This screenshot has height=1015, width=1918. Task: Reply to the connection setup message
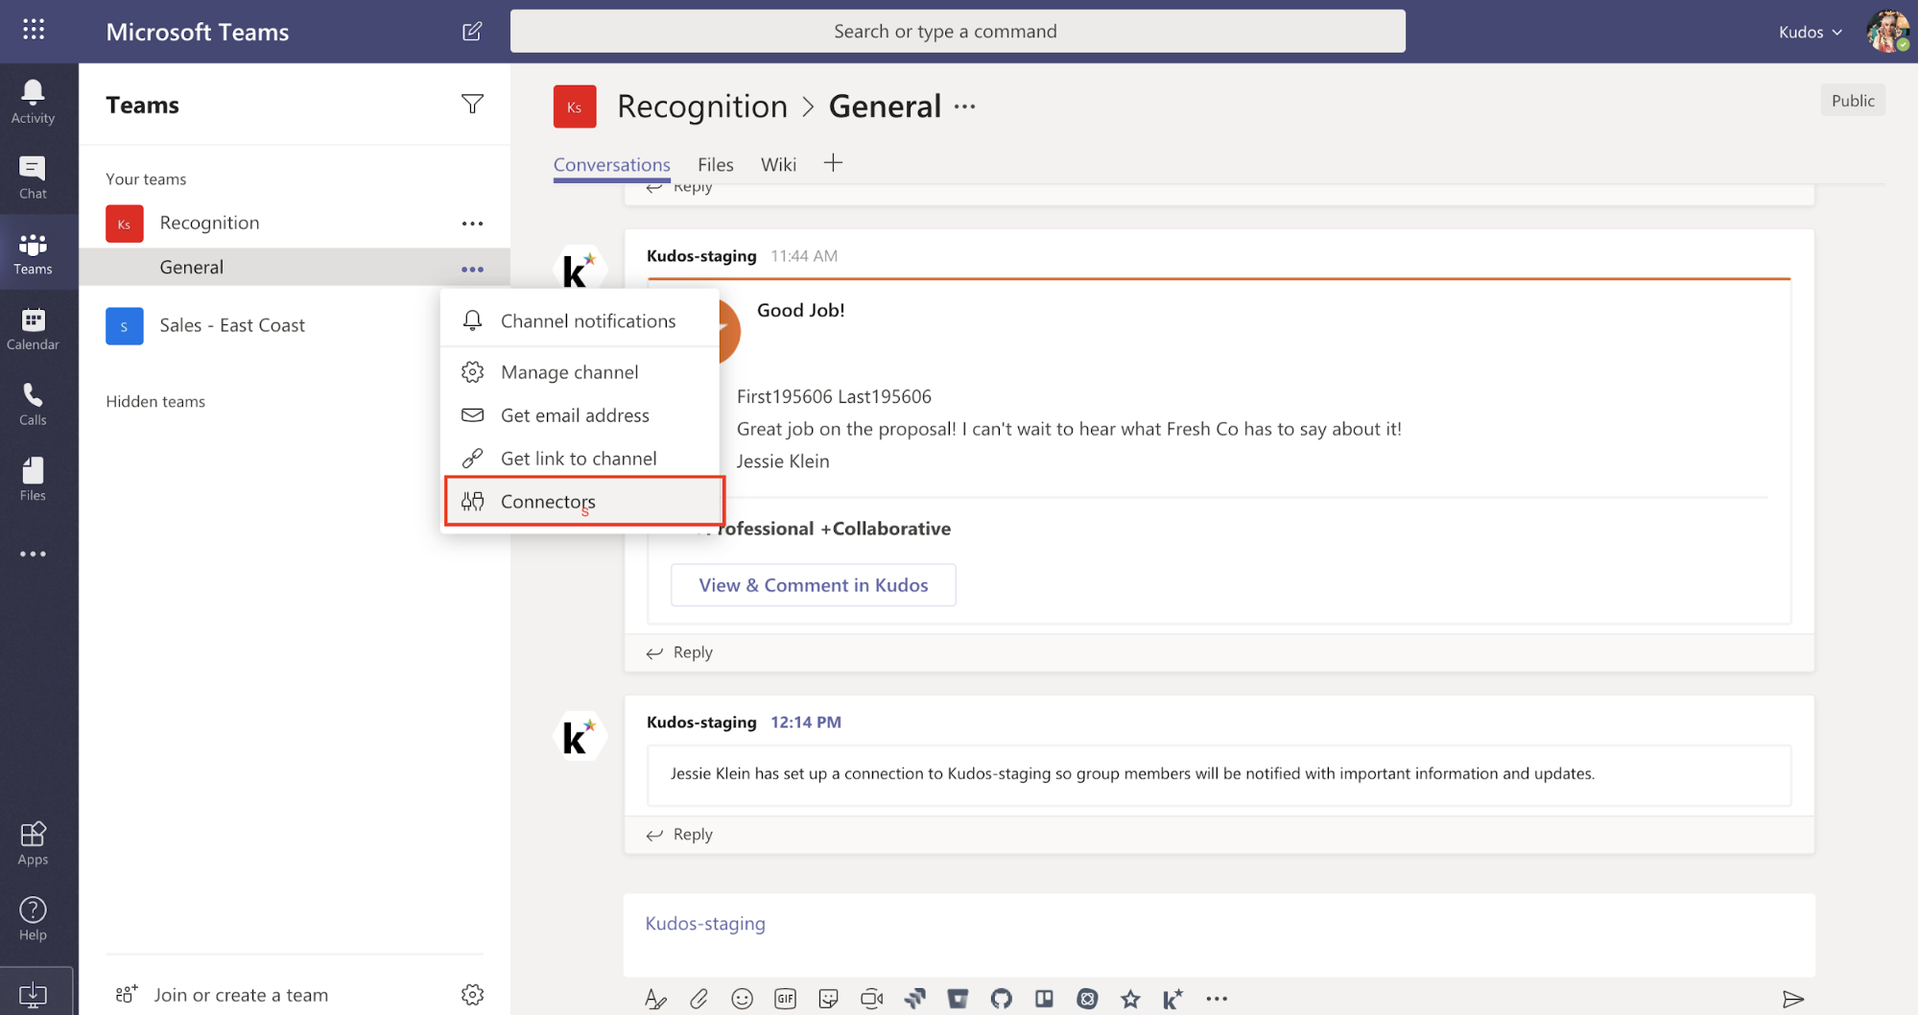coord(680,835)
